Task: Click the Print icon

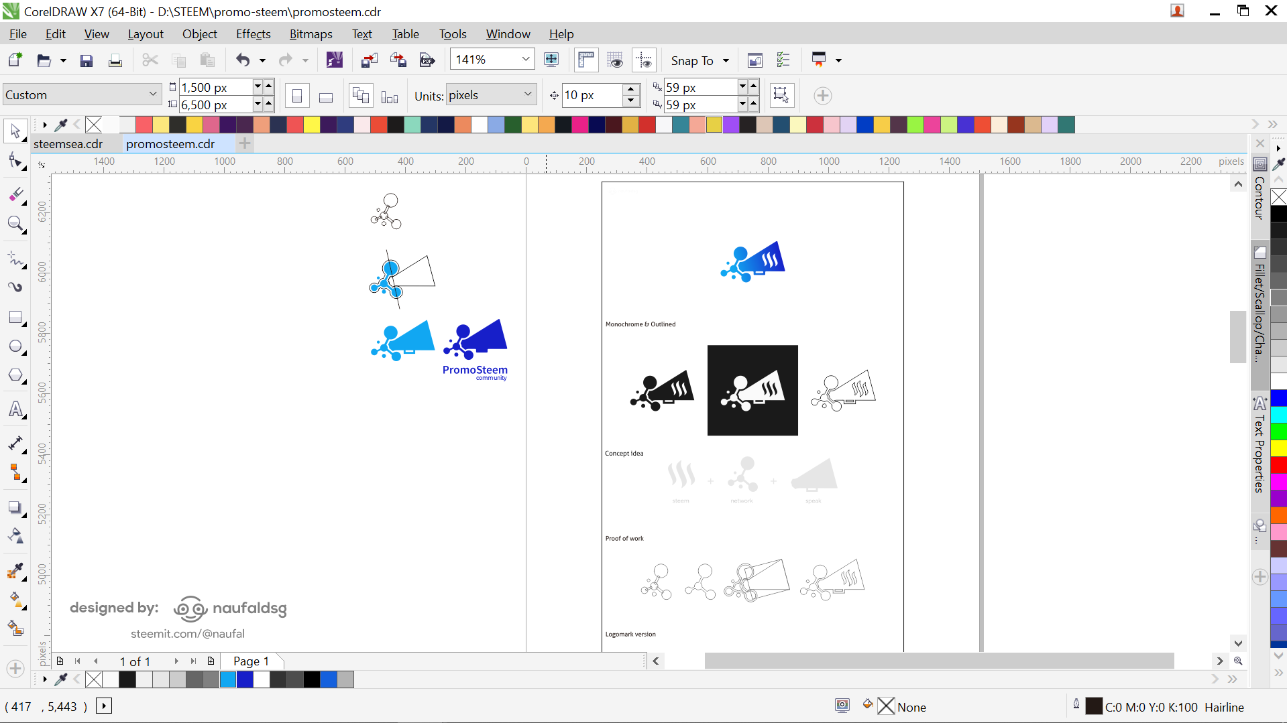Action: pos(115,60)
